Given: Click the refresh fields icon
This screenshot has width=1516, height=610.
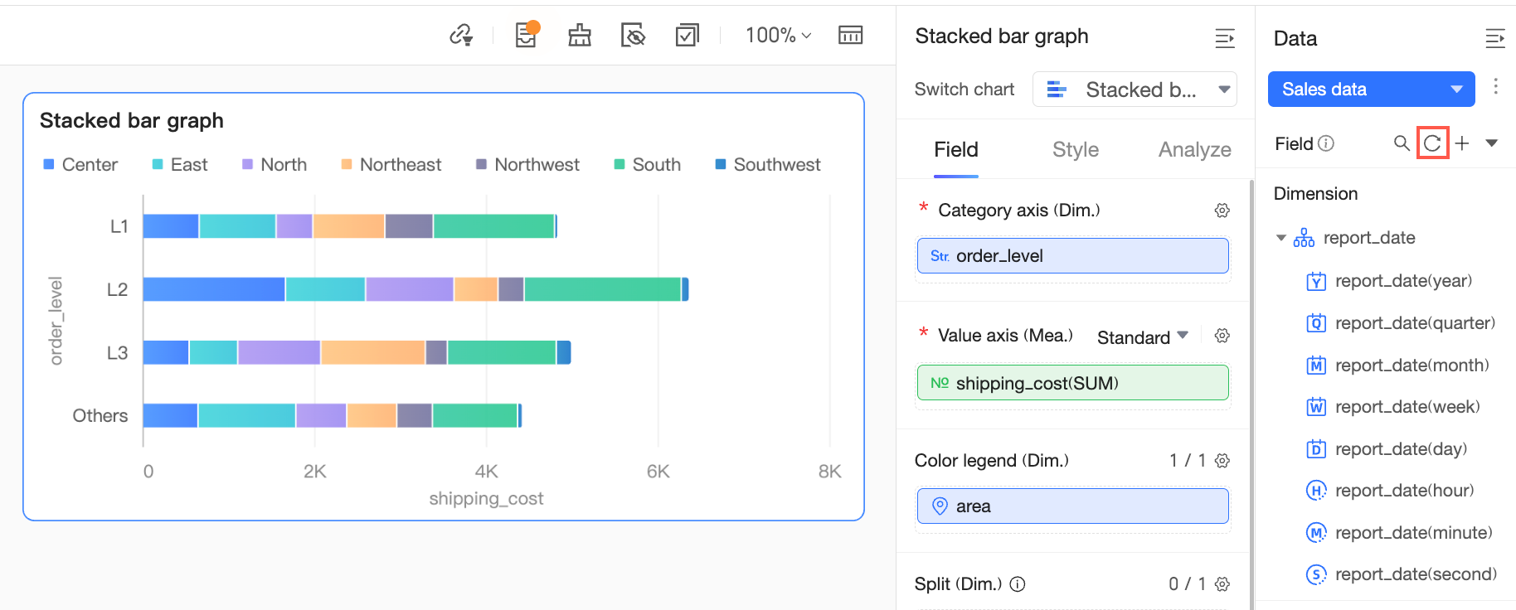Looking at the screenshot, I should click(x=1432, y=143).
